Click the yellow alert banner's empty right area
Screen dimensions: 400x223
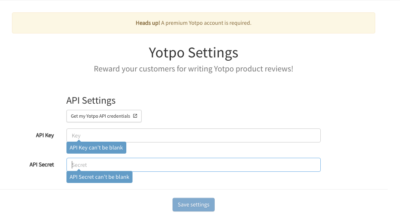click(x=330, y=23)
